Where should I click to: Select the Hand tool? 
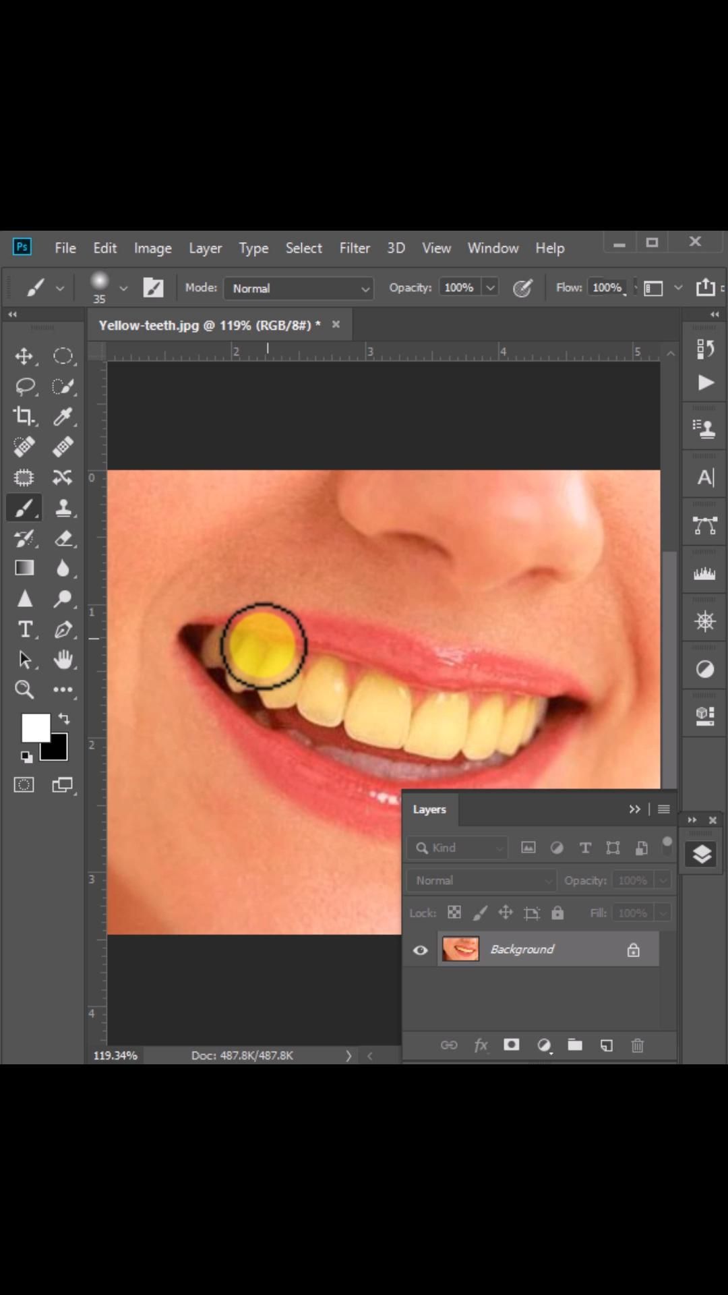click(x=63, y=659)
